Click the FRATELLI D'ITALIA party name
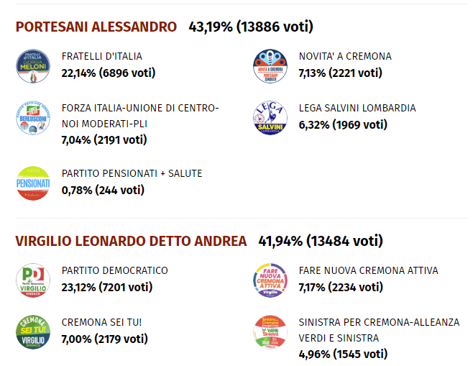The image size is (473, 366). coord(102,56)
